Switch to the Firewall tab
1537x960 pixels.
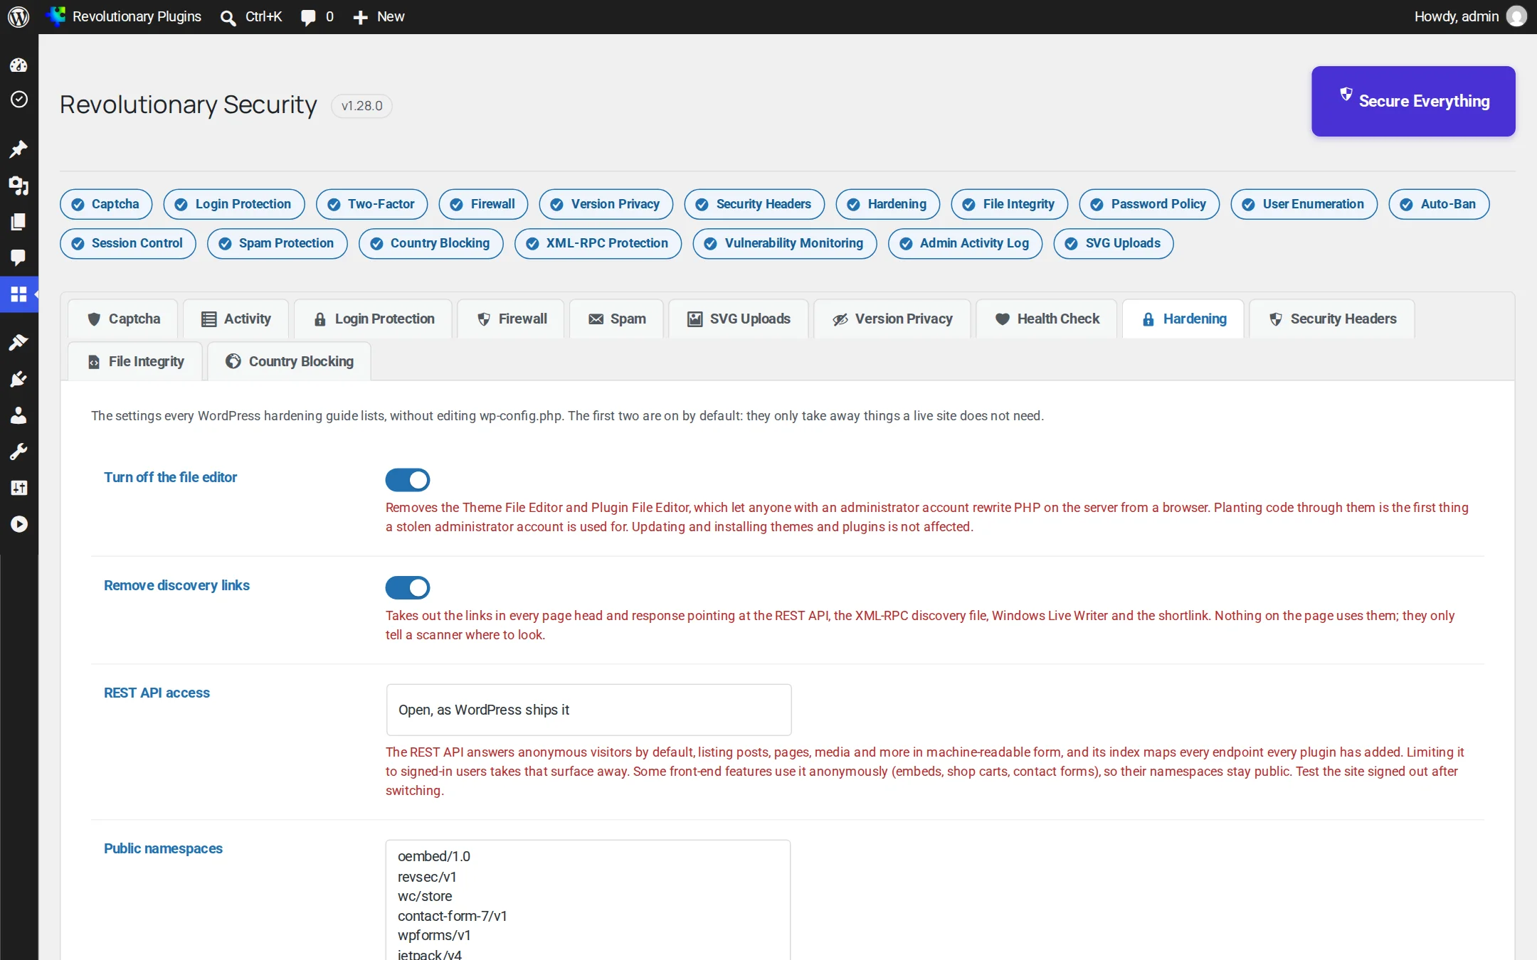pos(511,319)
